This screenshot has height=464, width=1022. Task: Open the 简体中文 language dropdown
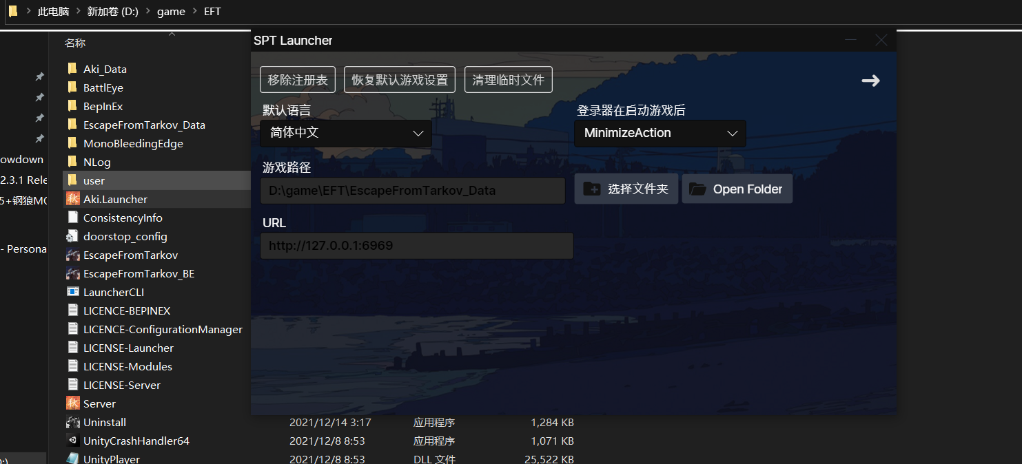click(346, 133)
